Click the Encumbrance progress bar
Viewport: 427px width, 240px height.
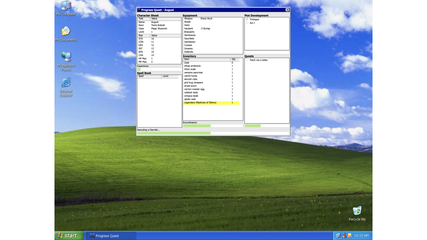pos(213,126)
